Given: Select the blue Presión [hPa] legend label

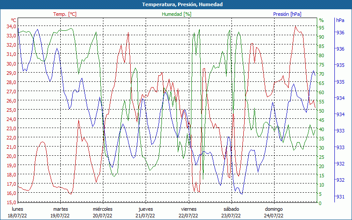Looking at the screenshot, I should pyautogui.click(x=287, y=14).
